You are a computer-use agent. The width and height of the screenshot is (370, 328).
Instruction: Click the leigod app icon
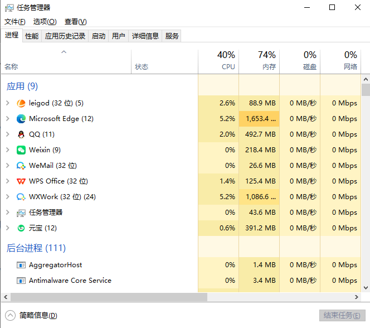[21, 103]
